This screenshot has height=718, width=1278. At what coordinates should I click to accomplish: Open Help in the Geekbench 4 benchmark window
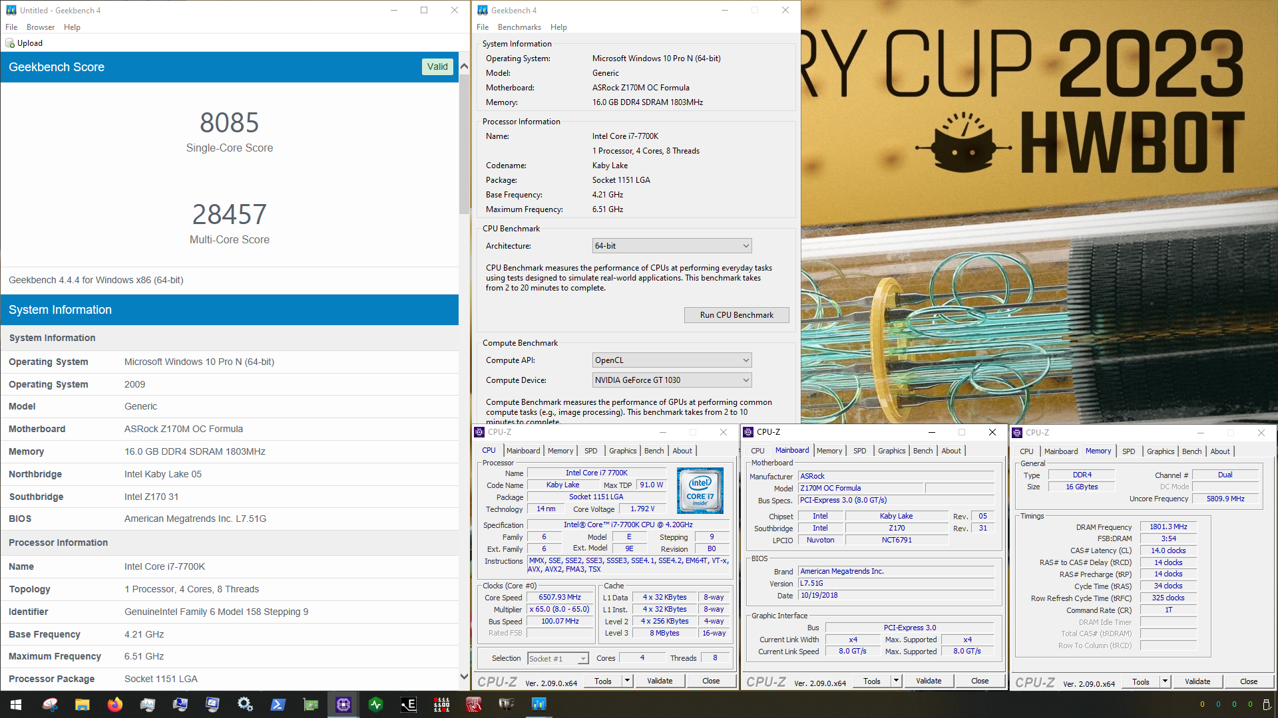tap(558, 27)
